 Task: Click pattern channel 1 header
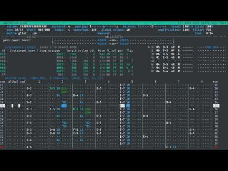[x=39, y=82]
